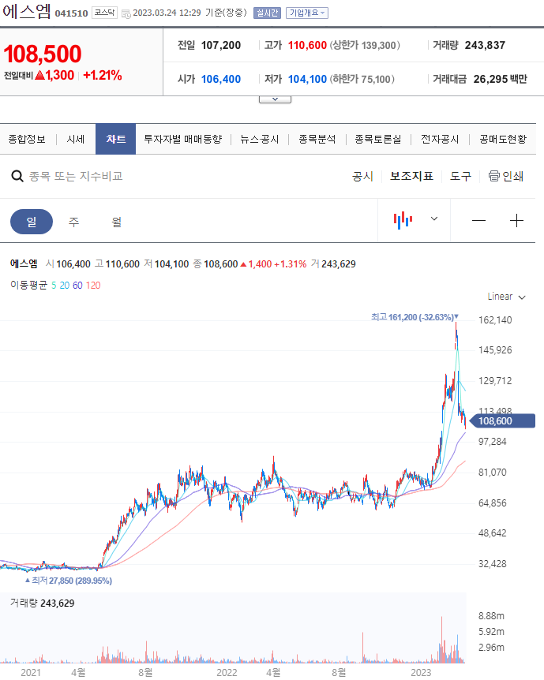Expand quote details with down chevron
Viewport: 544px width, 680px height.
[x=275, y=99]
